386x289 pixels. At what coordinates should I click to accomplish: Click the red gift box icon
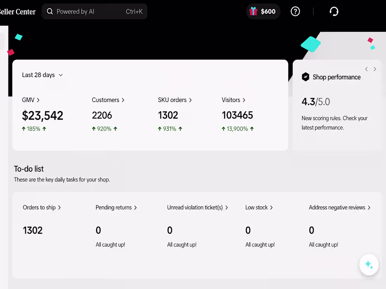[253, 11]
